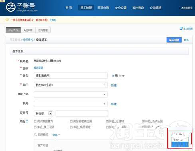Screen dimensions: 195x151
Task: Click the 子账号 logo icon
Action: 11,7
